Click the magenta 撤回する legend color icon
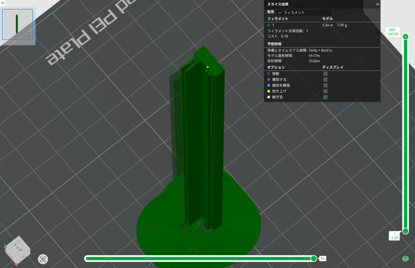The image size is (415, 268). [x=269, y=79]
